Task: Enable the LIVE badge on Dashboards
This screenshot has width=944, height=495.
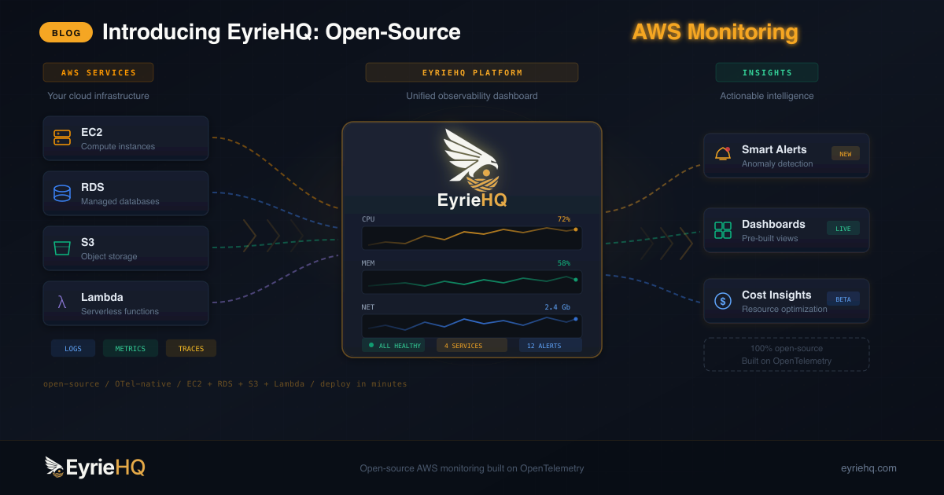Action: click(843, 227)
